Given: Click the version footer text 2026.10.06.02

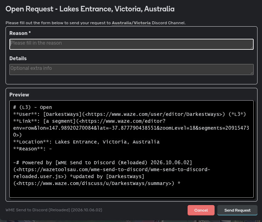Looking at the screenshot, I should tap(54, 210).
